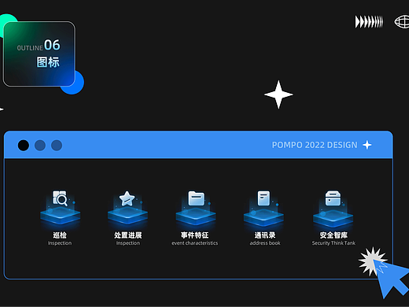Image resolution: width=409 pixels, height=307 pixels.
Task: Click the "event characteristics" caption
Action: [x=194, y=243]
